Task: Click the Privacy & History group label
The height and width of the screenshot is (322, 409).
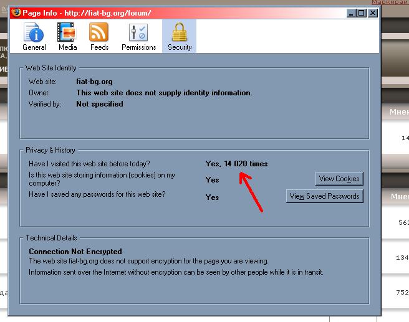Action: (50, 150)
